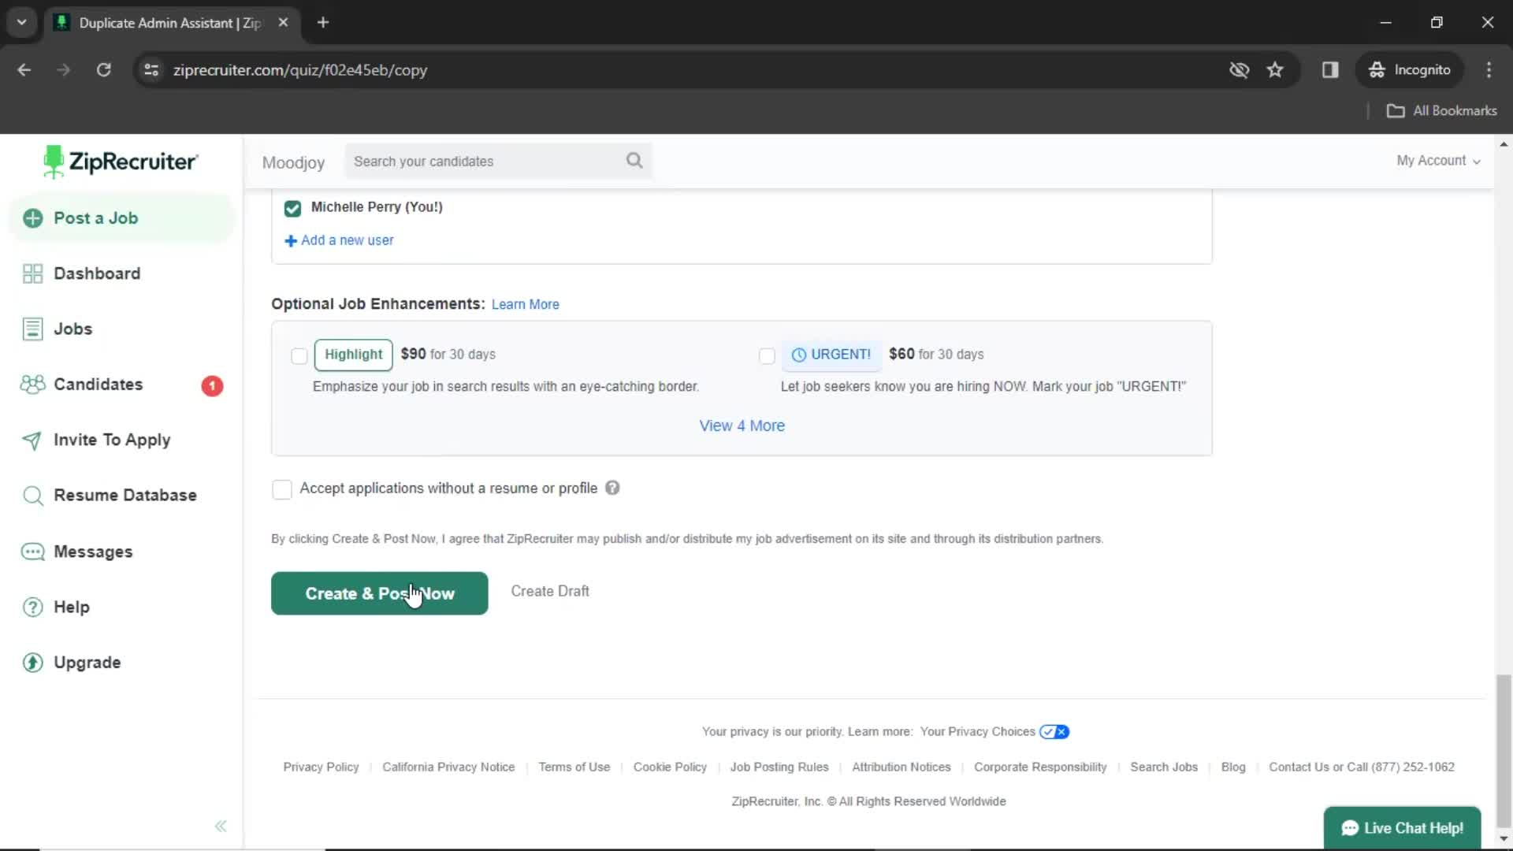Click the Jobs sidebar icon

pyautogui.click(x=33, y=327)
